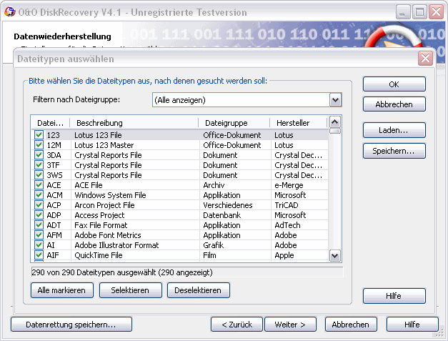The width and height of the screenshot is (448, 341).
Task: Click the Alle markieren button
Action: point(61,290)
